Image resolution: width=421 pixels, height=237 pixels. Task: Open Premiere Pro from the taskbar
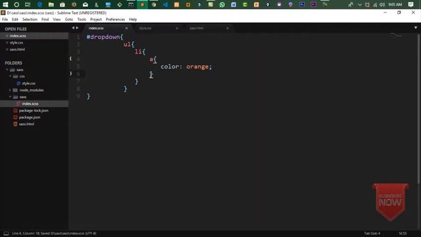pyautogui.click(x=313, y=5)
